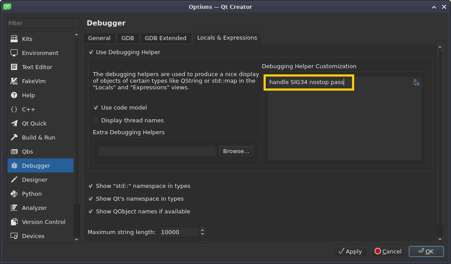
Task: Open Version Control settings icon
Action: [x=14, y=222]
